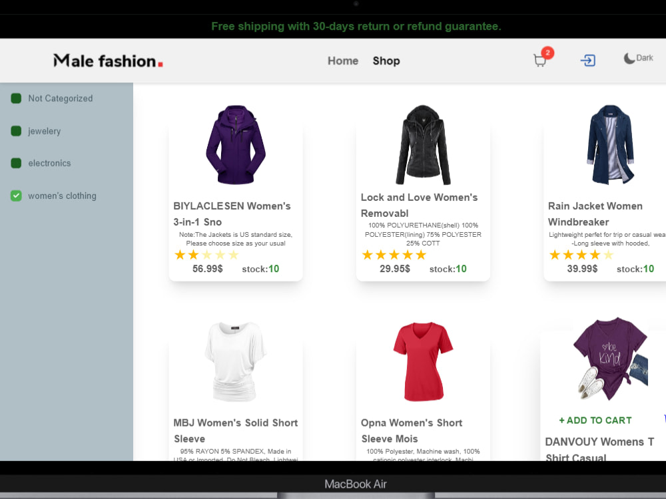666x499 pixels.
Task: Open BIYLACLESEN Women's 3-in-1 title
Action: tap(232, 214)
